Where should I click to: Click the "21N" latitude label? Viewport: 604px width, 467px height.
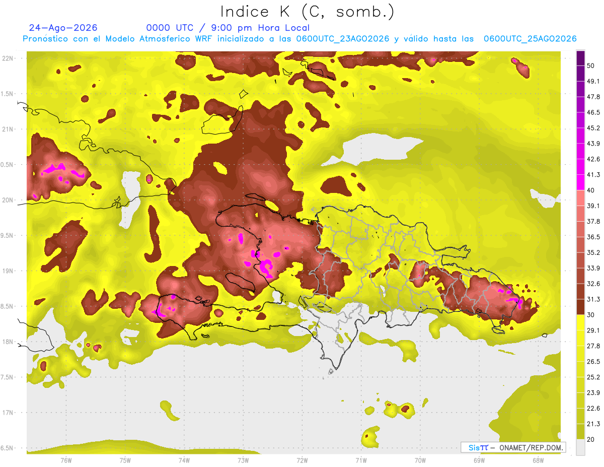click(x=8, y=129)
